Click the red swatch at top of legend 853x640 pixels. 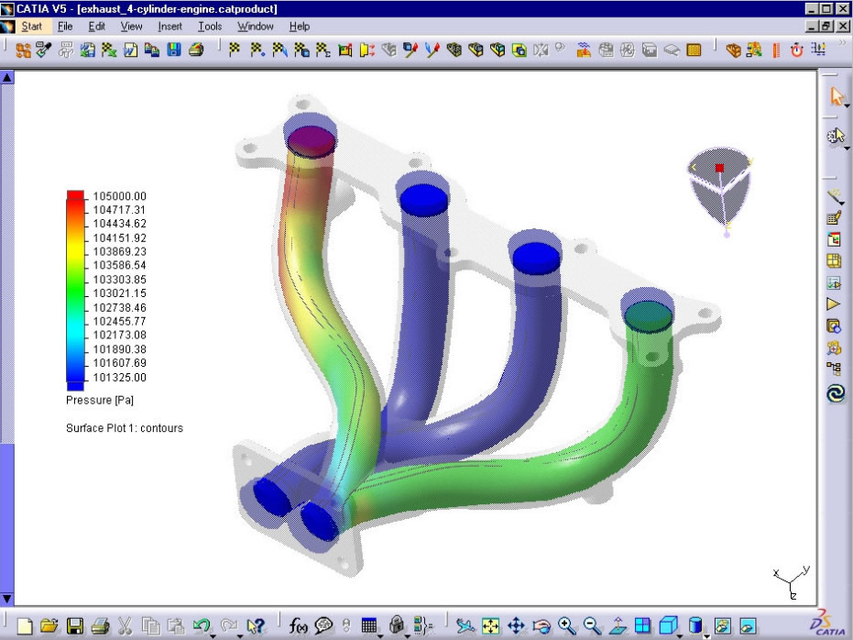75,194
